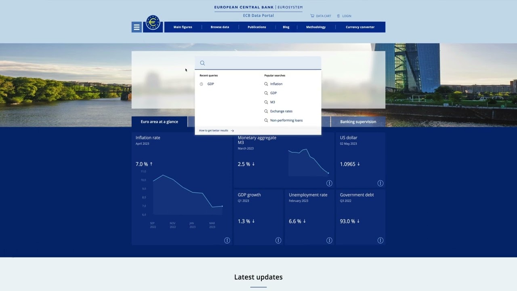Click the clock icon beside recent GDP query
This screenshot has height=291, width=517.
pos(202,84)
